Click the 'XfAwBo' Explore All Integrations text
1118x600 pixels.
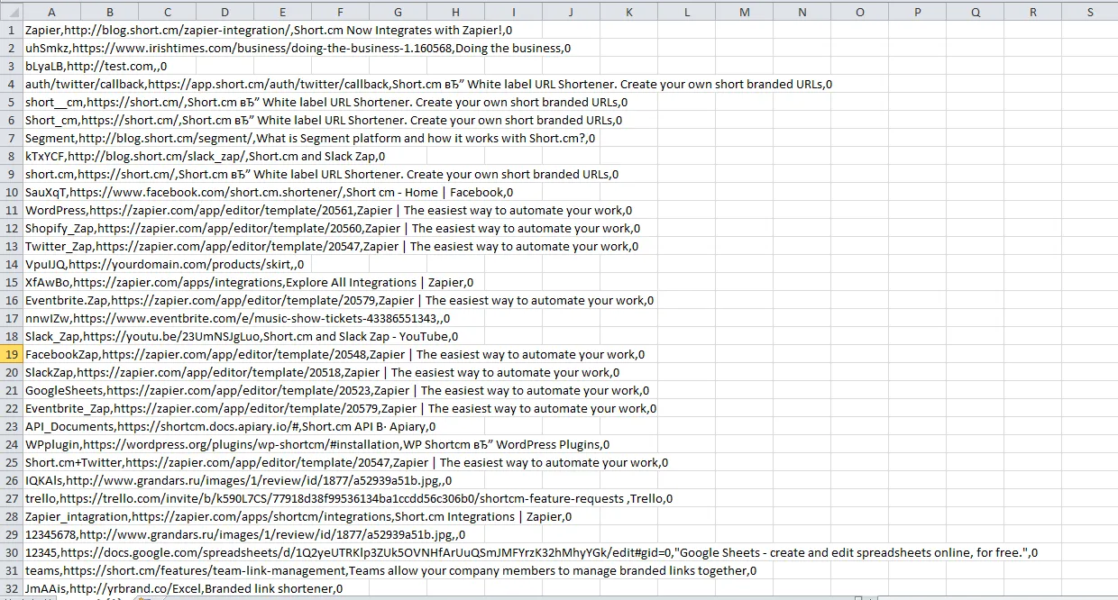coord(249,282)
